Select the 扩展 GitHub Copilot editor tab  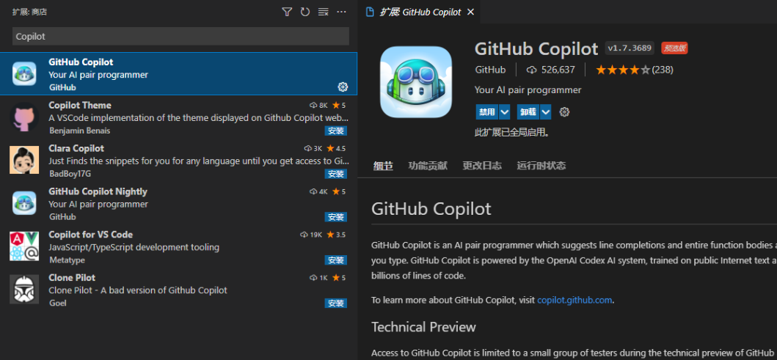[x=419, y=12]
